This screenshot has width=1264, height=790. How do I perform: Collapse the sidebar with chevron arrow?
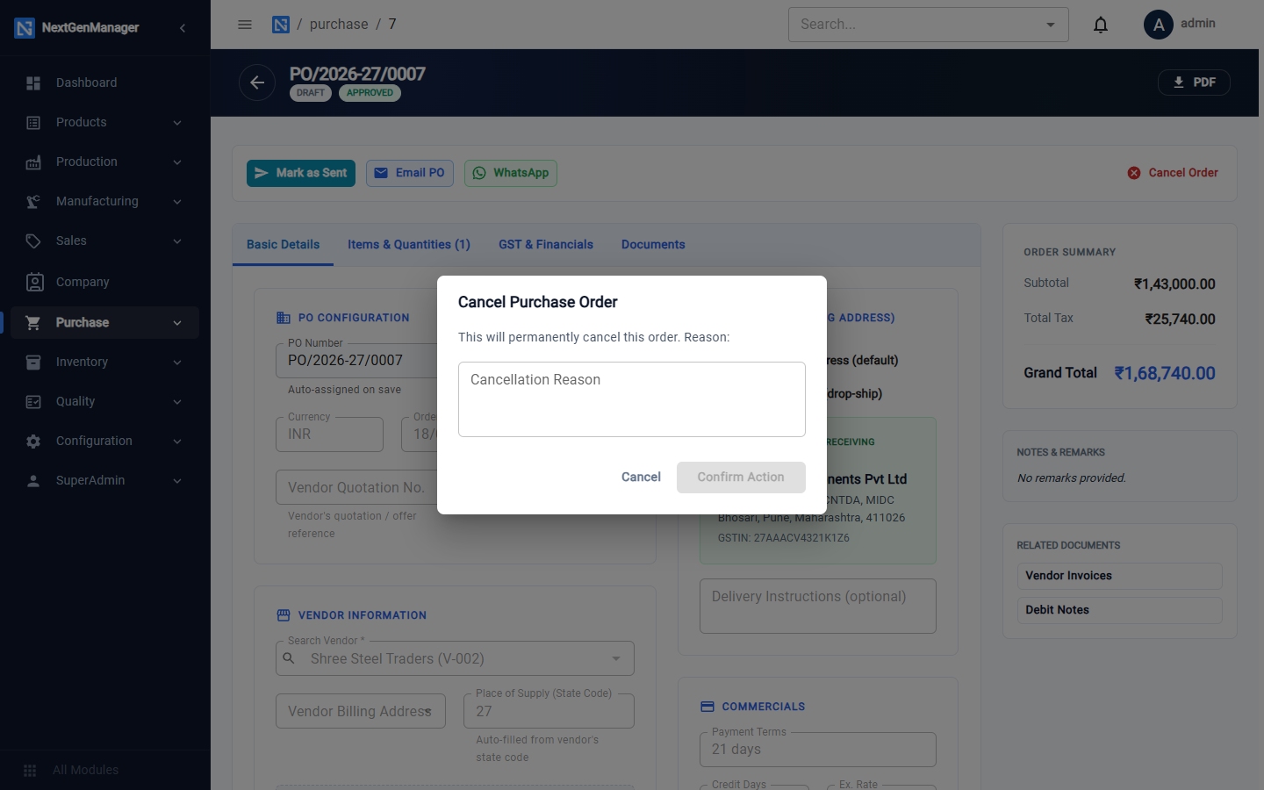pyautogui.click(x=183, y=28)
